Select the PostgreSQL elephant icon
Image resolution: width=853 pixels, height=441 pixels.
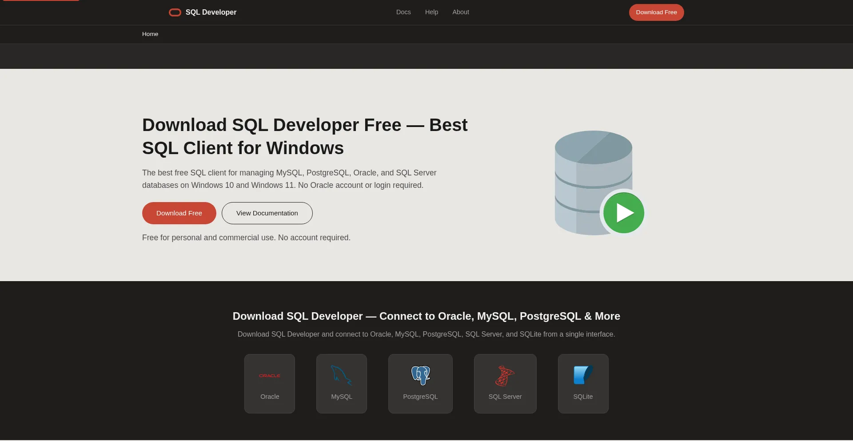pos(421,375)
